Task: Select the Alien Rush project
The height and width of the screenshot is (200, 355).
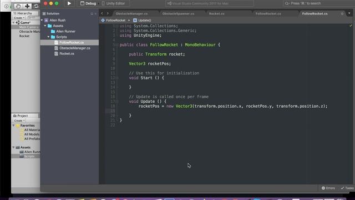Action: [x=58, y=20]
